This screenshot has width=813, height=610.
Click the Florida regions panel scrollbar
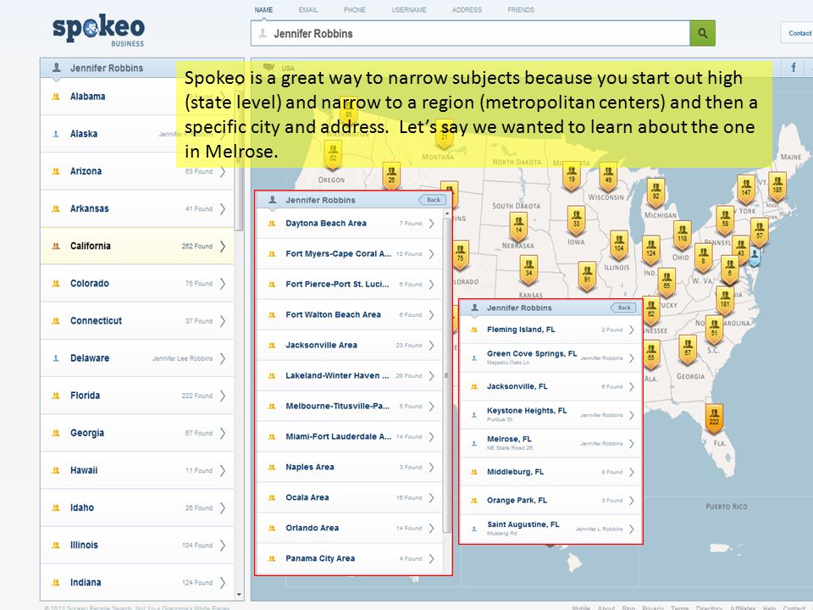click(447, 374)
